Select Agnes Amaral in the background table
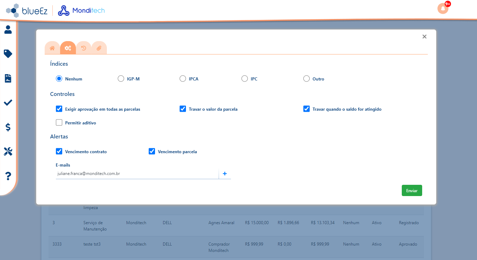The width and height of the screenshot is (477, 260). pyautogui.click(x=221, y=223)
